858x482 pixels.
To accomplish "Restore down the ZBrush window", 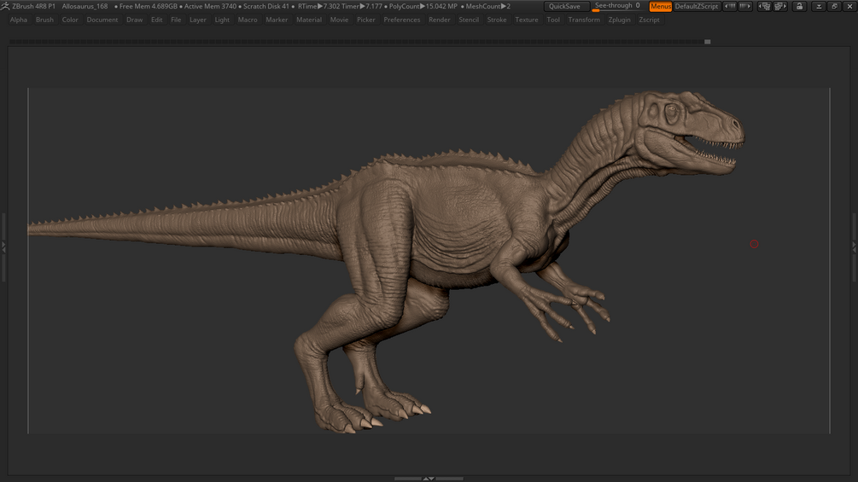I will tap(834, 6).
